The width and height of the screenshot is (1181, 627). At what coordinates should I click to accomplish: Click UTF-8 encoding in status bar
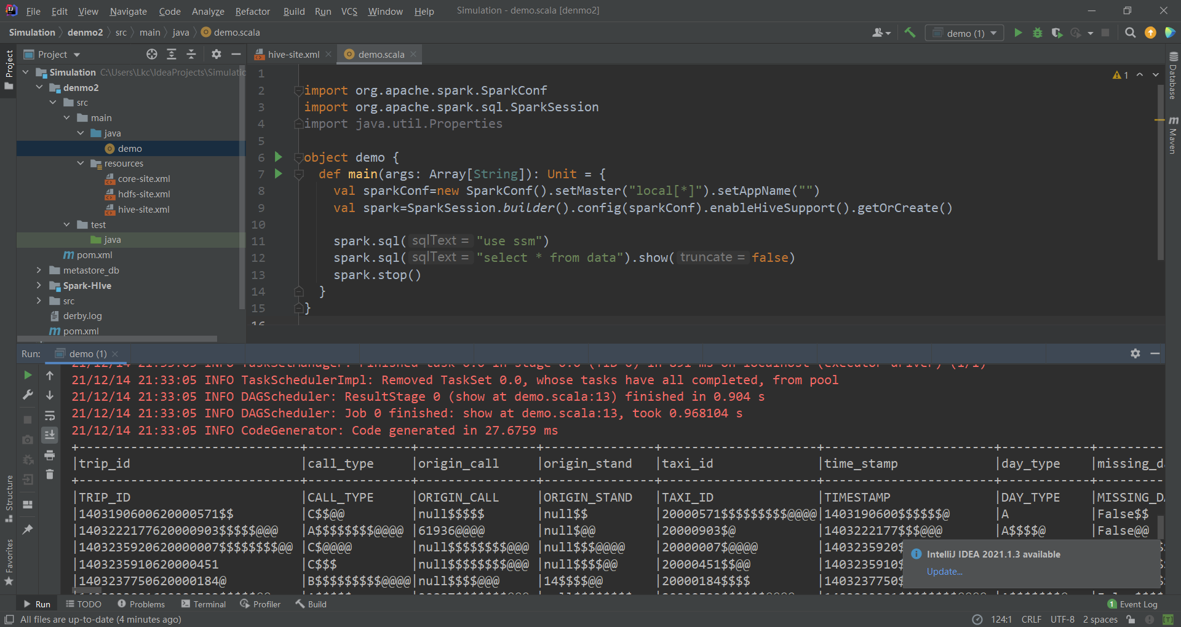1062,619
